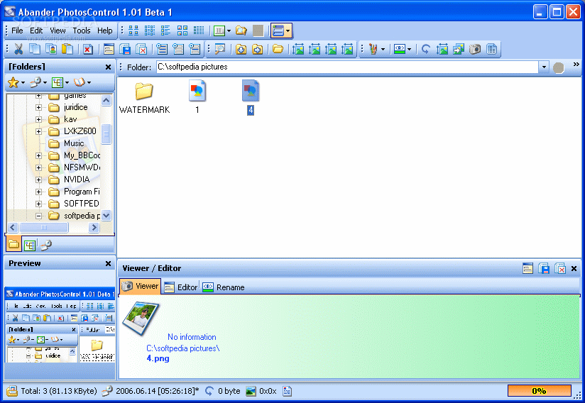Click the Delete file icon with the red X

(88, 49)
